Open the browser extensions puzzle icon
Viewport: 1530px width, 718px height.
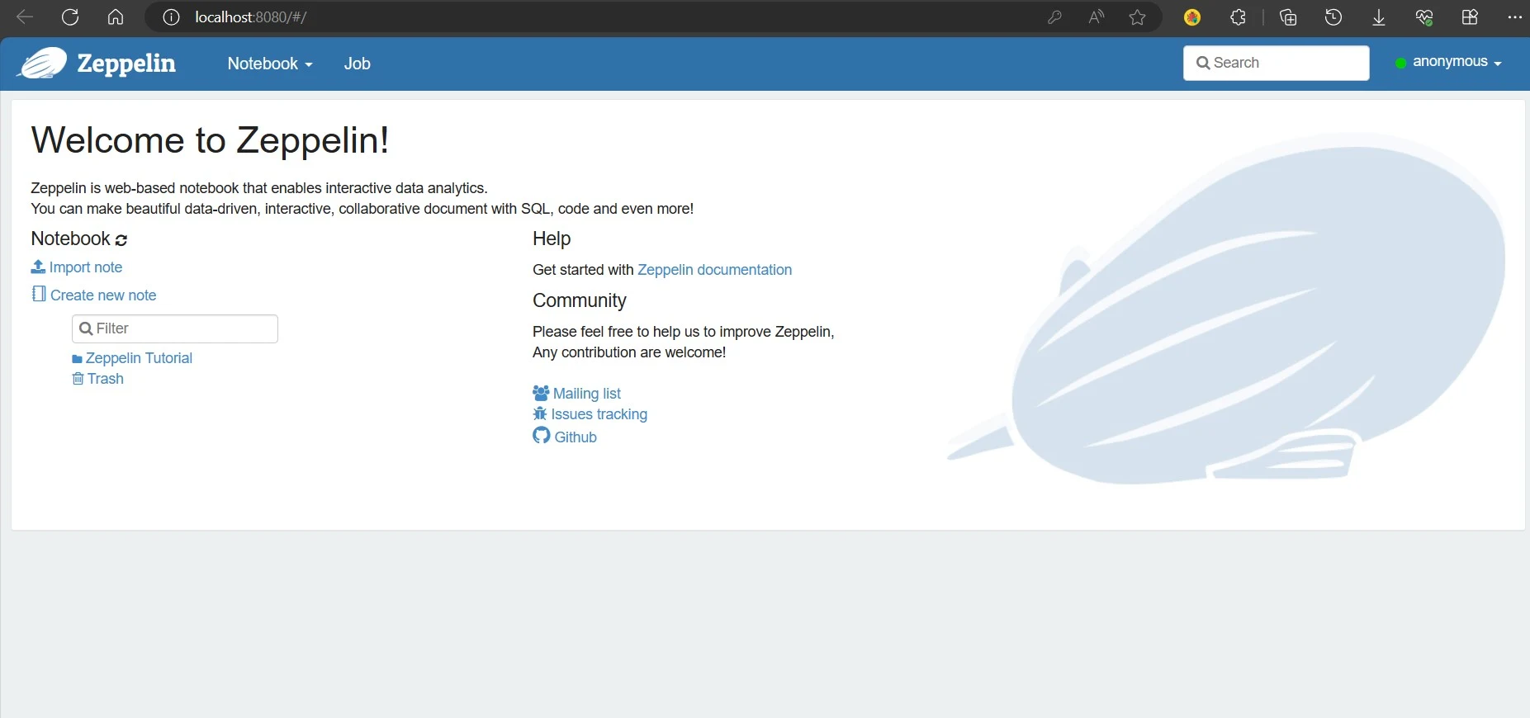pyautogui.click(x=1238, y=17)
